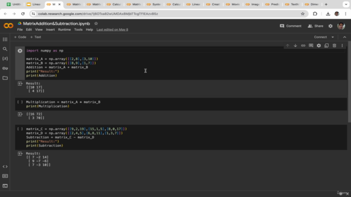Close the active notebook browser tab
The width and height of the screenshot is (351, 197).
tap(59, 4)
